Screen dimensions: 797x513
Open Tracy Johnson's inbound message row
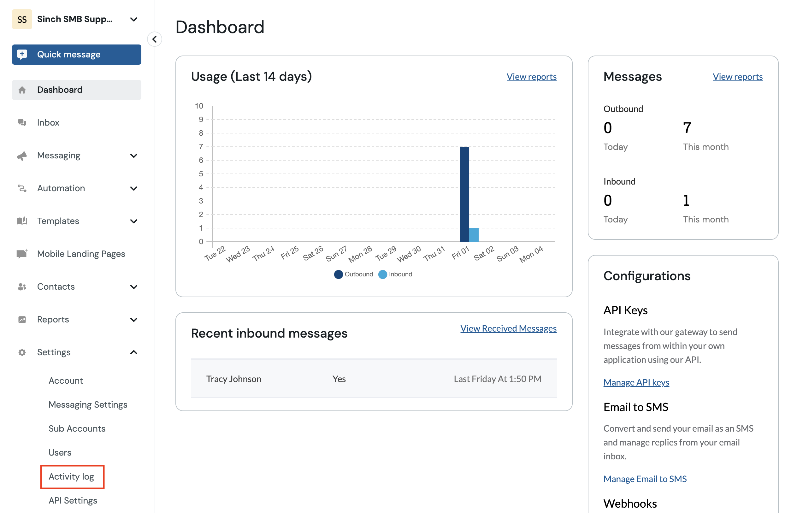tap(374, 379)
